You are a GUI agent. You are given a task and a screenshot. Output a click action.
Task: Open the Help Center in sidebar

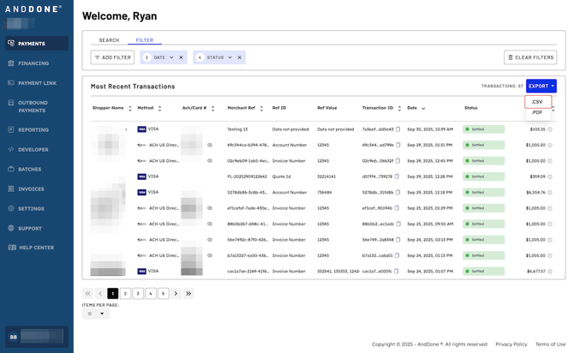36,248
